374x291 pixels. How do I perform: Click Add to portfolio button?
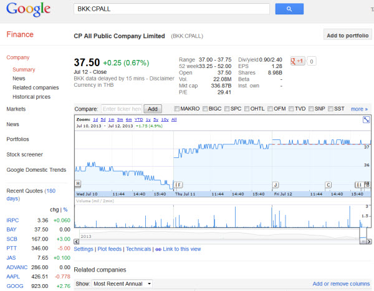pyautogui.click(x=348, y=36)
